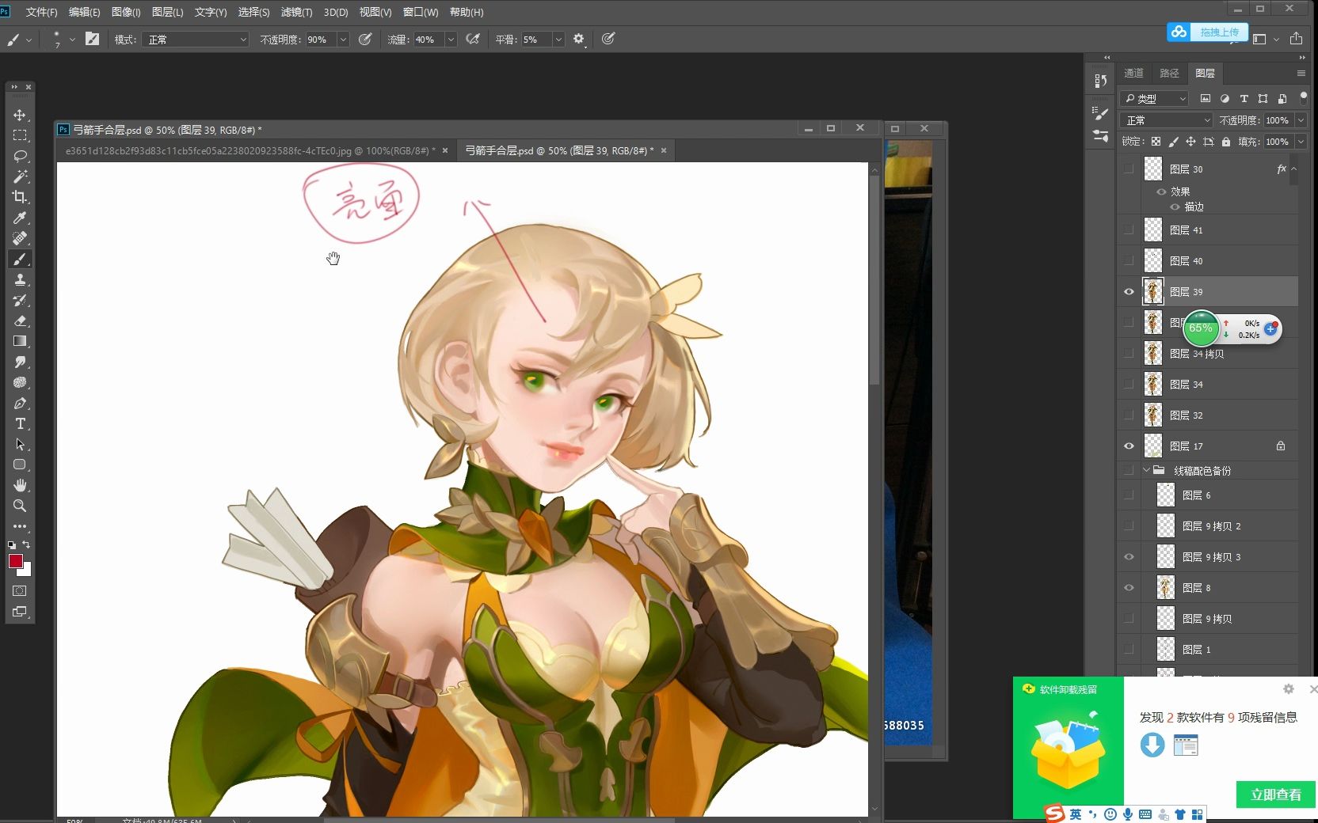Open the brush settings gear in the options bar

[x=579, y=39]
